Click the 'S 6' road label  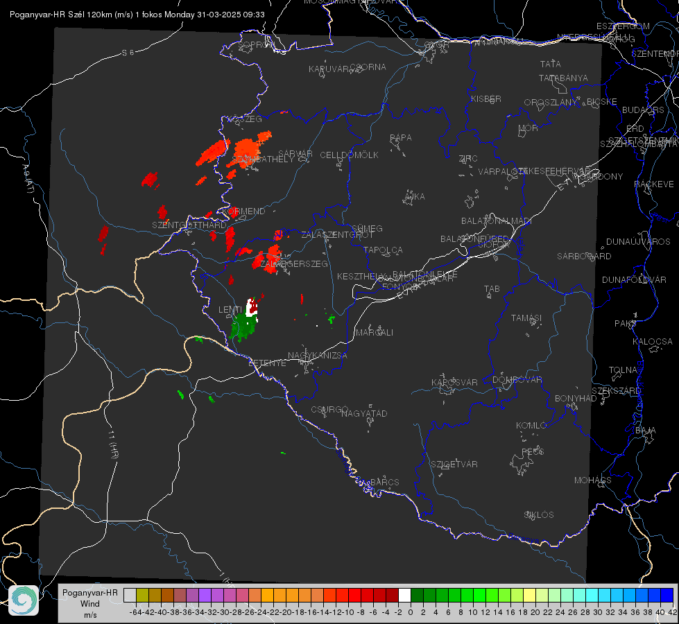[x=128, y=53]
